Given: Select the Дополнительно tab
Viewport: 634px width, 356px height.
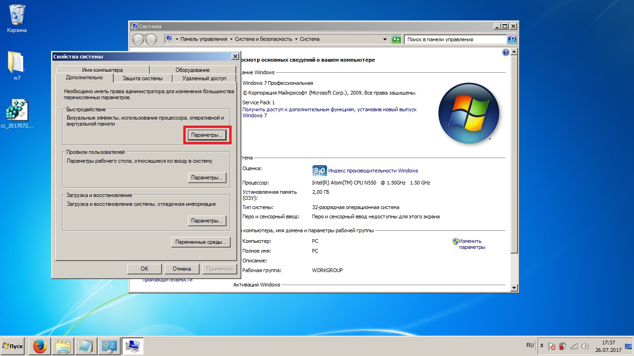Looking at the screenshot, I should pos(84,78).
